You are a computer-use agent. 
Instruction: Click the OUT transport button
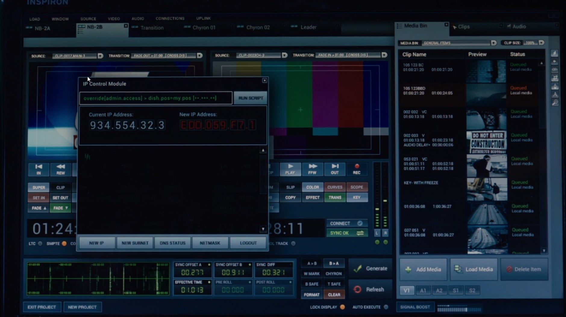tap(335, 169)
